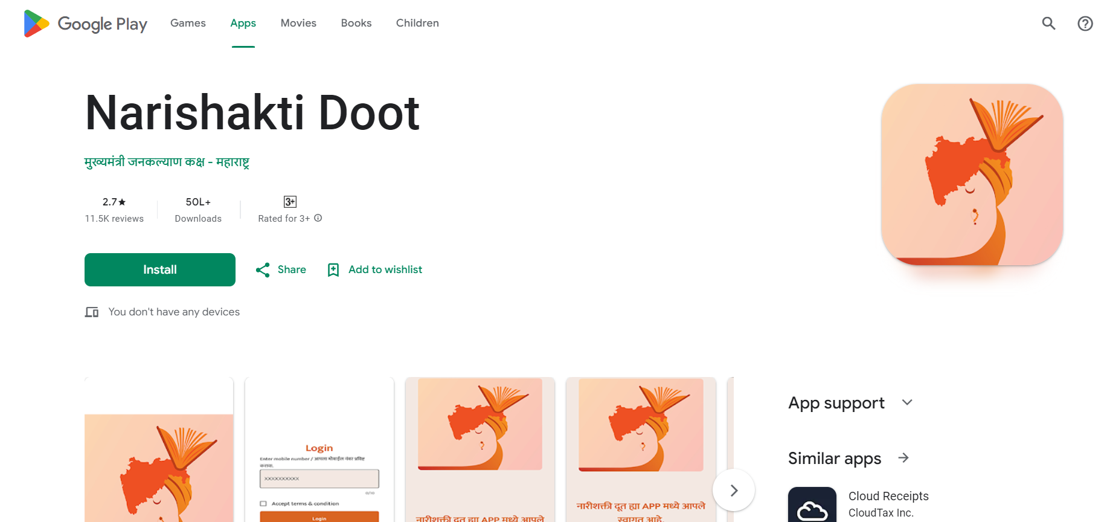Click the Narishakti Doot title
The image size is (1107, 522).
pyautogui.click(x=252, y=113)
